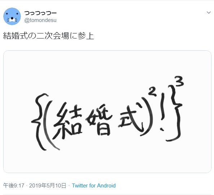Click the superscript 3 in the image
The image size is (214, 195).
pos(180,81)
